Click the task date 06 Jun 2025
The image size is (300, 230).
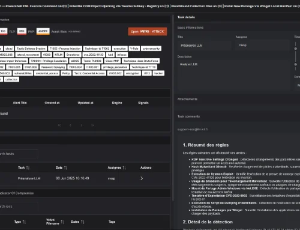tap(72, 178)
